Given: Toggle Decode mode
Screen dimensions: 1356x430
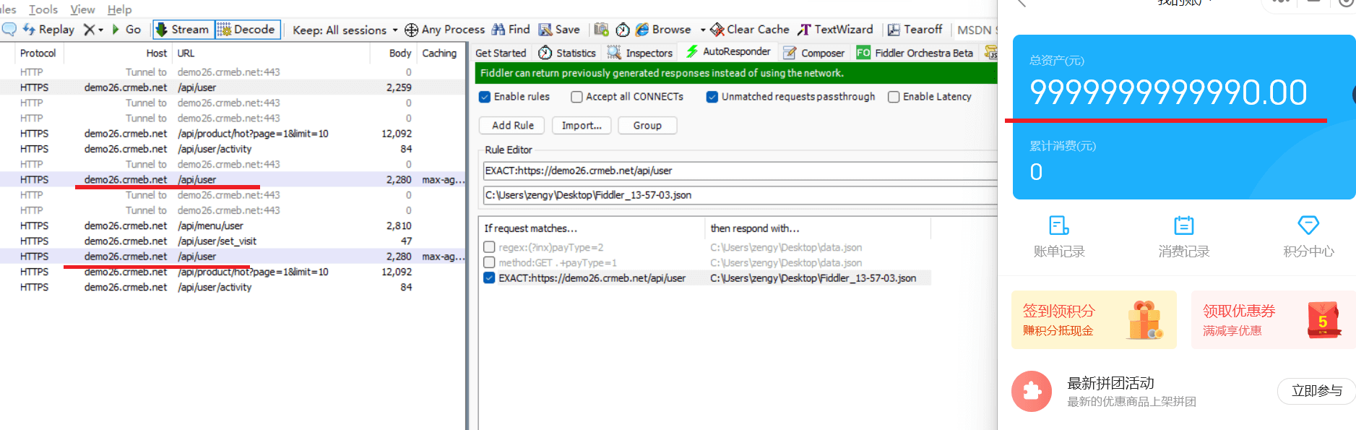Looking at the screenshot, I should [x=247, y=30].
